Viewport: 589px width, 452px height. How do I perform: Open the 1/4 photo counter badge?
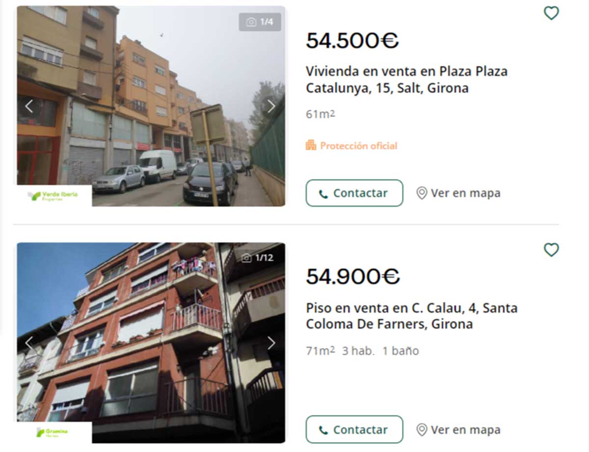[x=260, y=22]
